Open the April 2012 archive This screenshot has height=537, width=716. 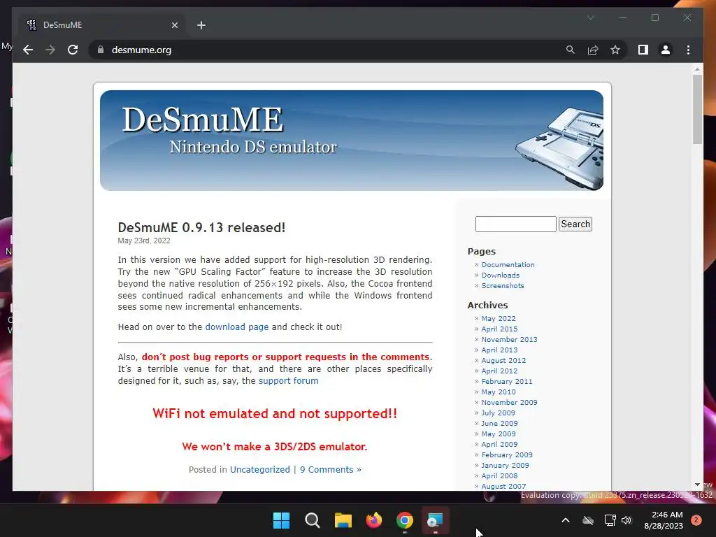click(x=499, y=371)
